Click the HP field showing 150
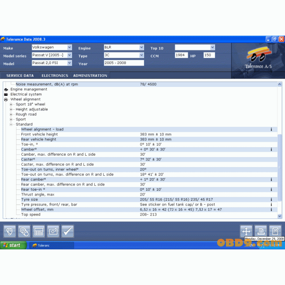 click(209, 55)
